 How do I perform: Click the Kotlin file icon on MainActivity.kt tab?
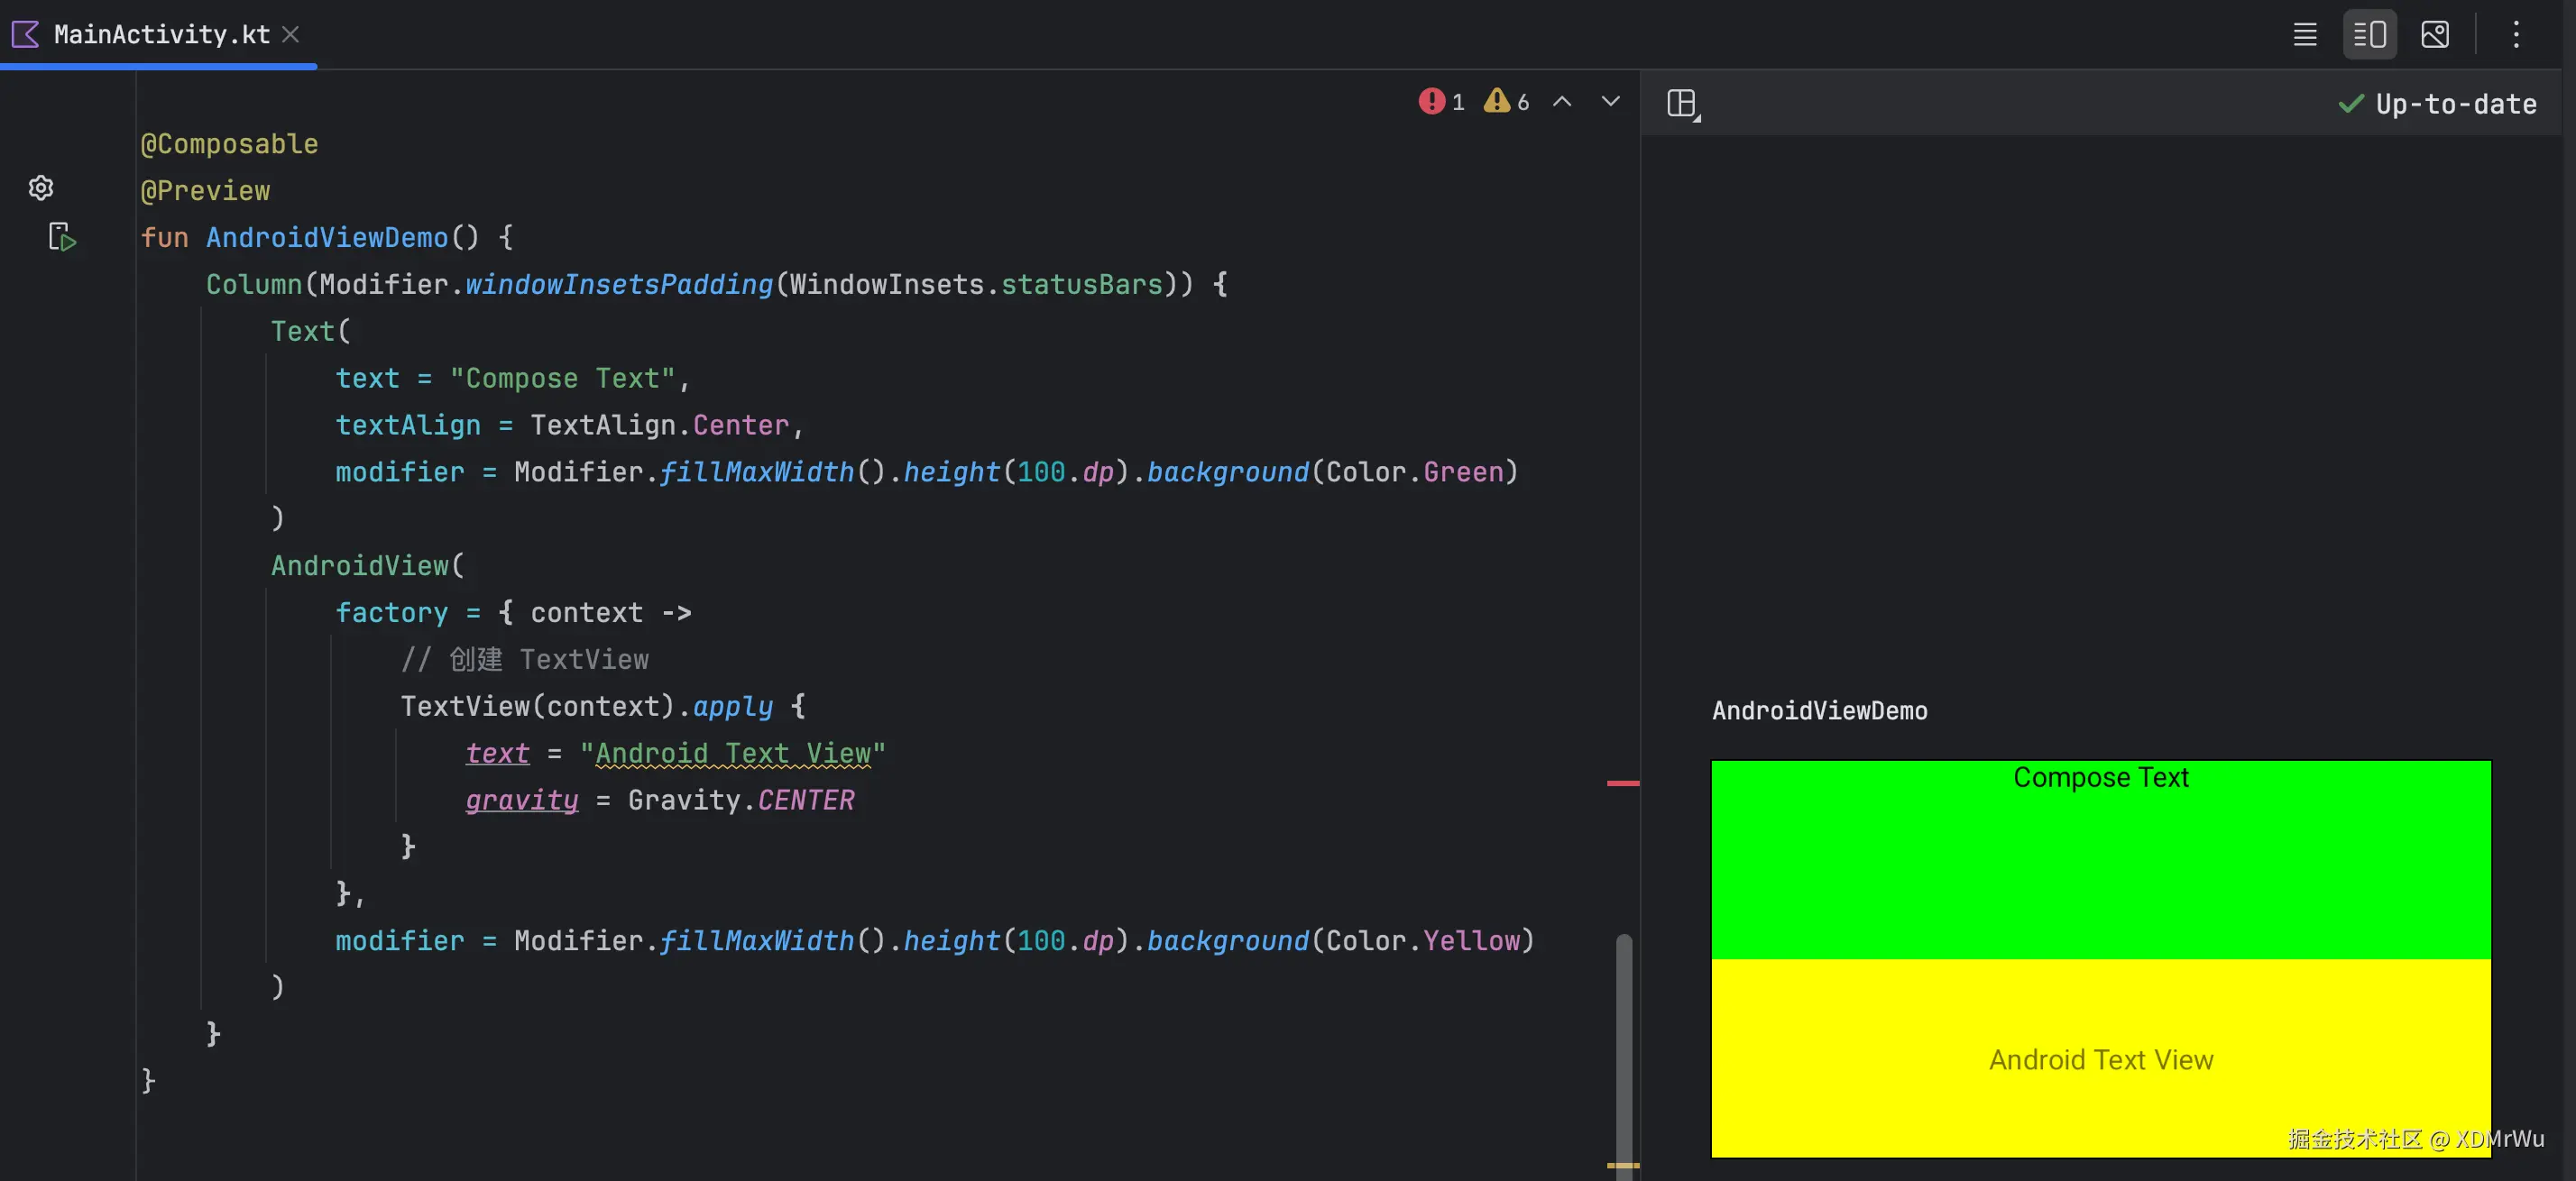click(25, 35)
